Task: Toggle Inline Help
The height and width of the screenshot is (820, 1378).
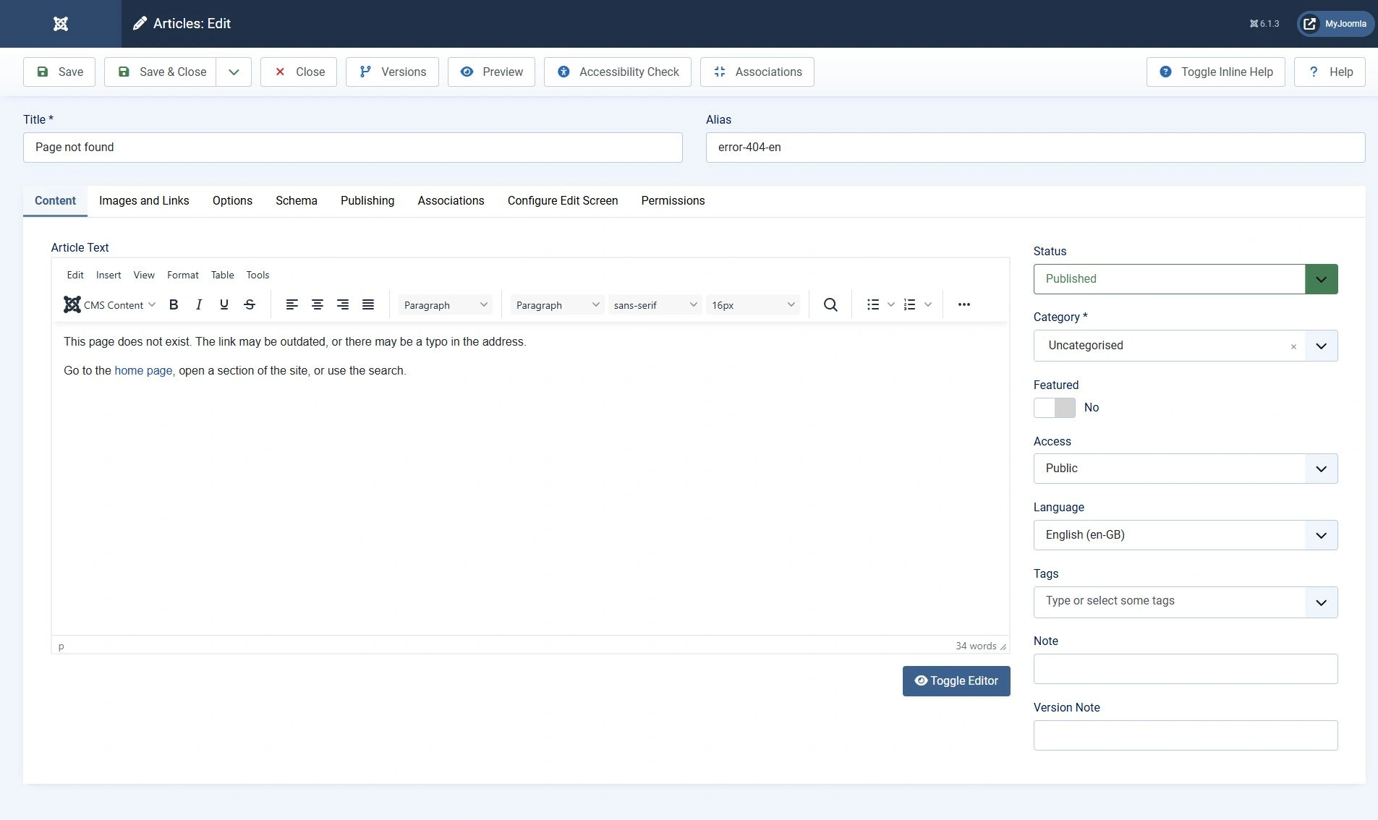Action: 1216,72
